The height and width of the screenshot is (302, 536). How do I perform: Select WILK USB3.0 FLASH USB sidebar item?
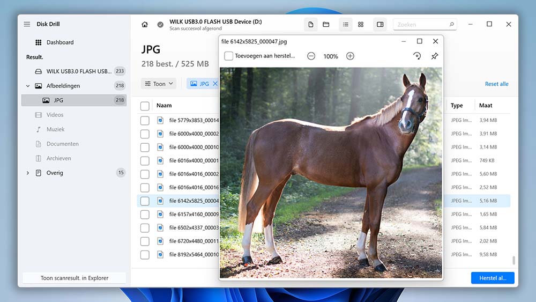tap(74, 71)
